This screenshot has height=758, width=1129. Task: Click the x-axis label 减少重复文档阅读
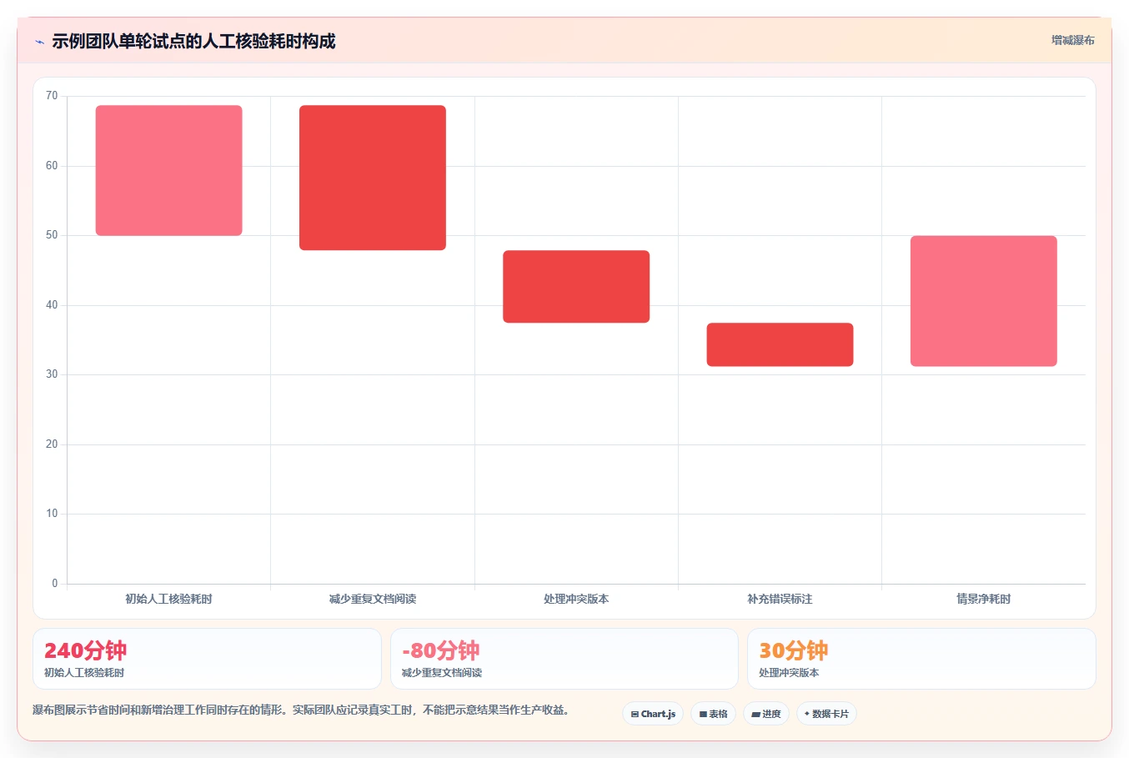[x=373, y=599]
